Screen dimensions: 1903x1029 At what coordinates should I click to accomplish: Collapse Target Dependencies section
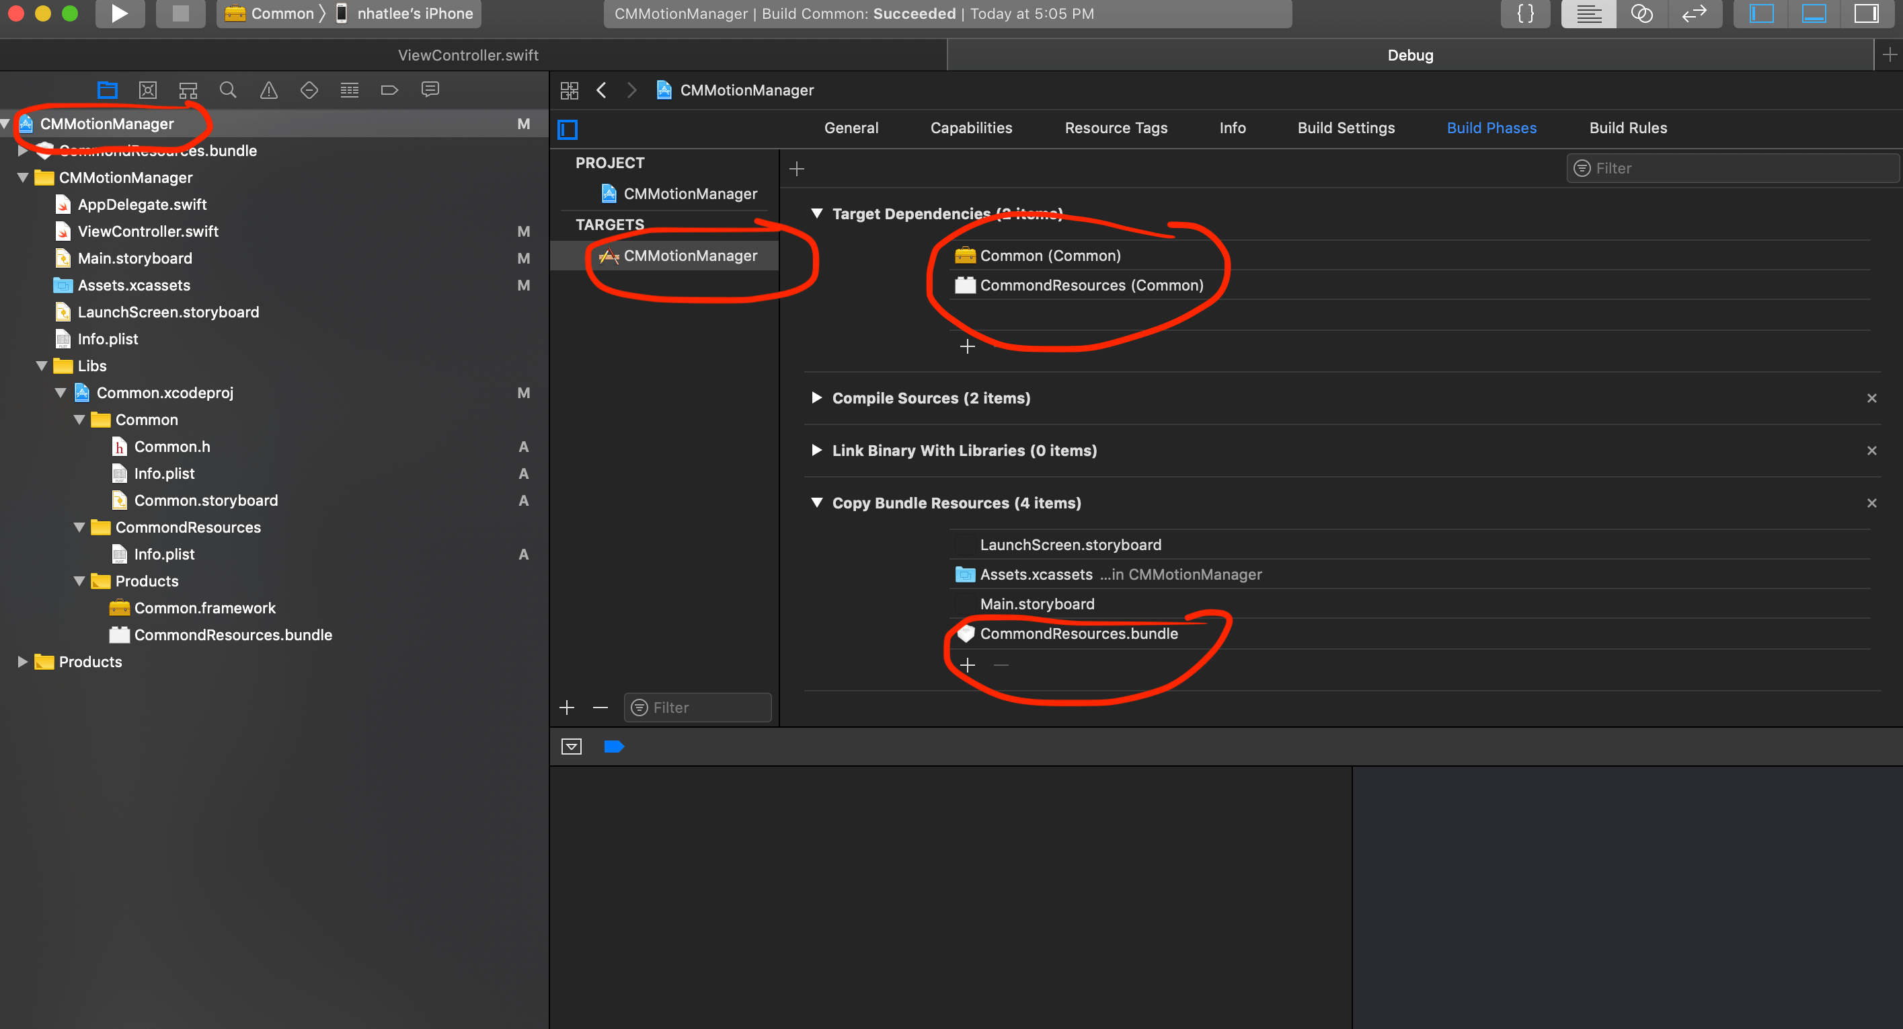coord(816,213)
